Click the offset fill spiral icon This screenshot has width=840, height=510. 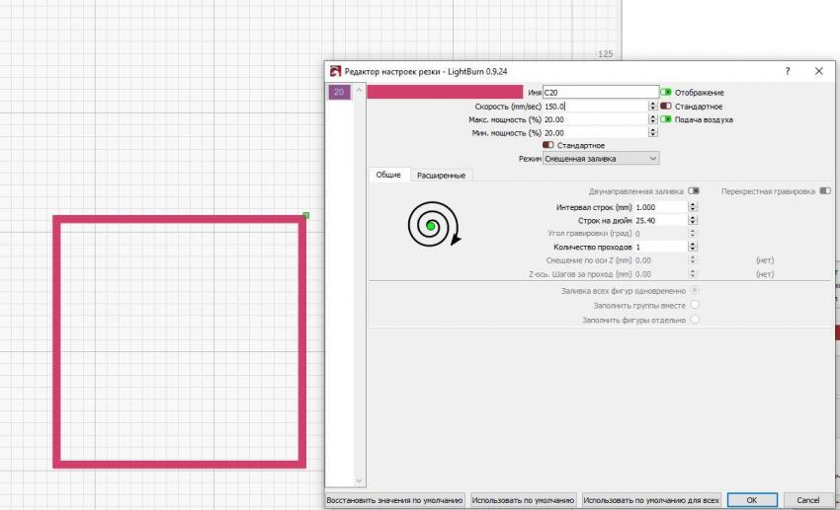tap(433, 226)
